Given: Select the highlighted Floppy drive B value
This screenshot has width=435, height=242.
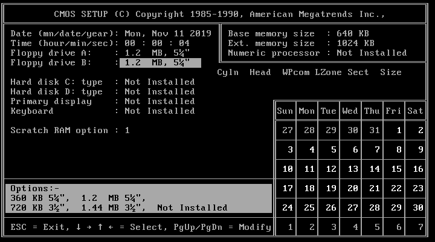Looking at the screenshot, I should pos(160,63).
